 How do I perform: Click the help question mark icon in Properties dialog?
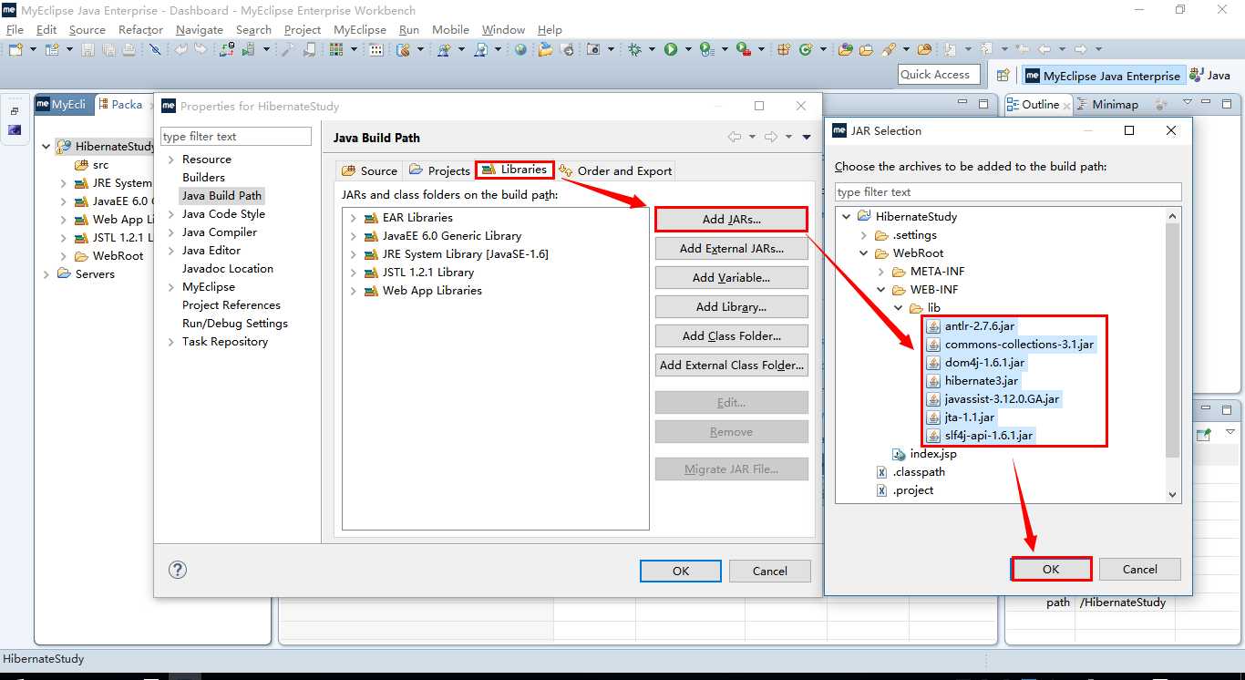coord(178,570)
